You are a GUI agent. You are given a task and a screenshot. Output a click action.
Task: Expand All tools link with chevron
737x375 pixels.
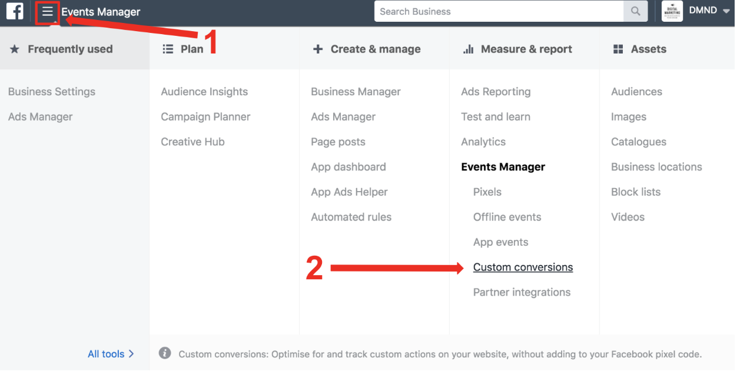click(x=111, y=354)
